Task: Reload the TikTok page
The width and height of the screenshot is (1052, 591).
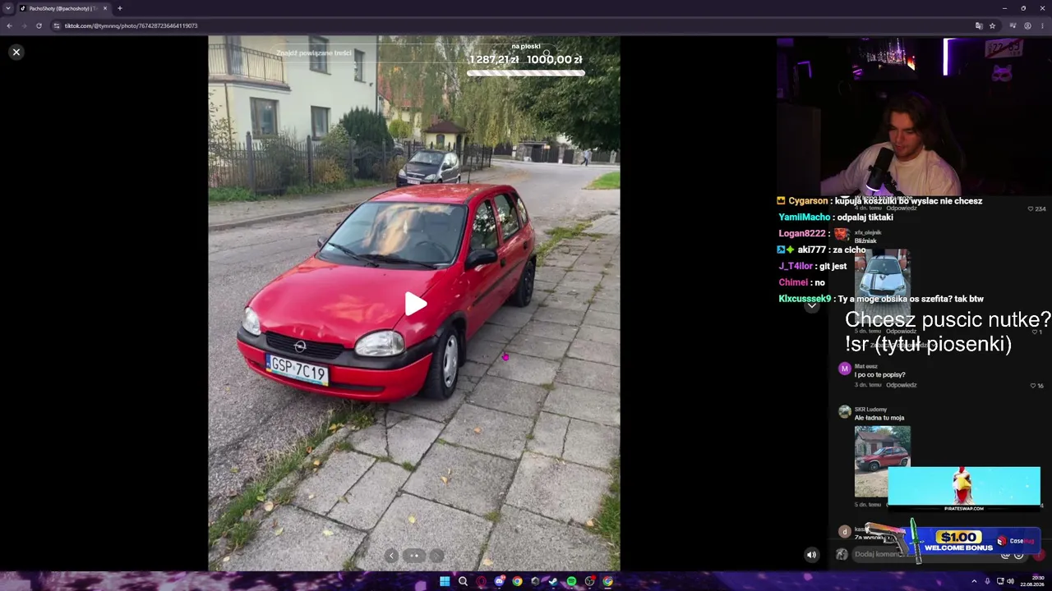Action: 39,25
